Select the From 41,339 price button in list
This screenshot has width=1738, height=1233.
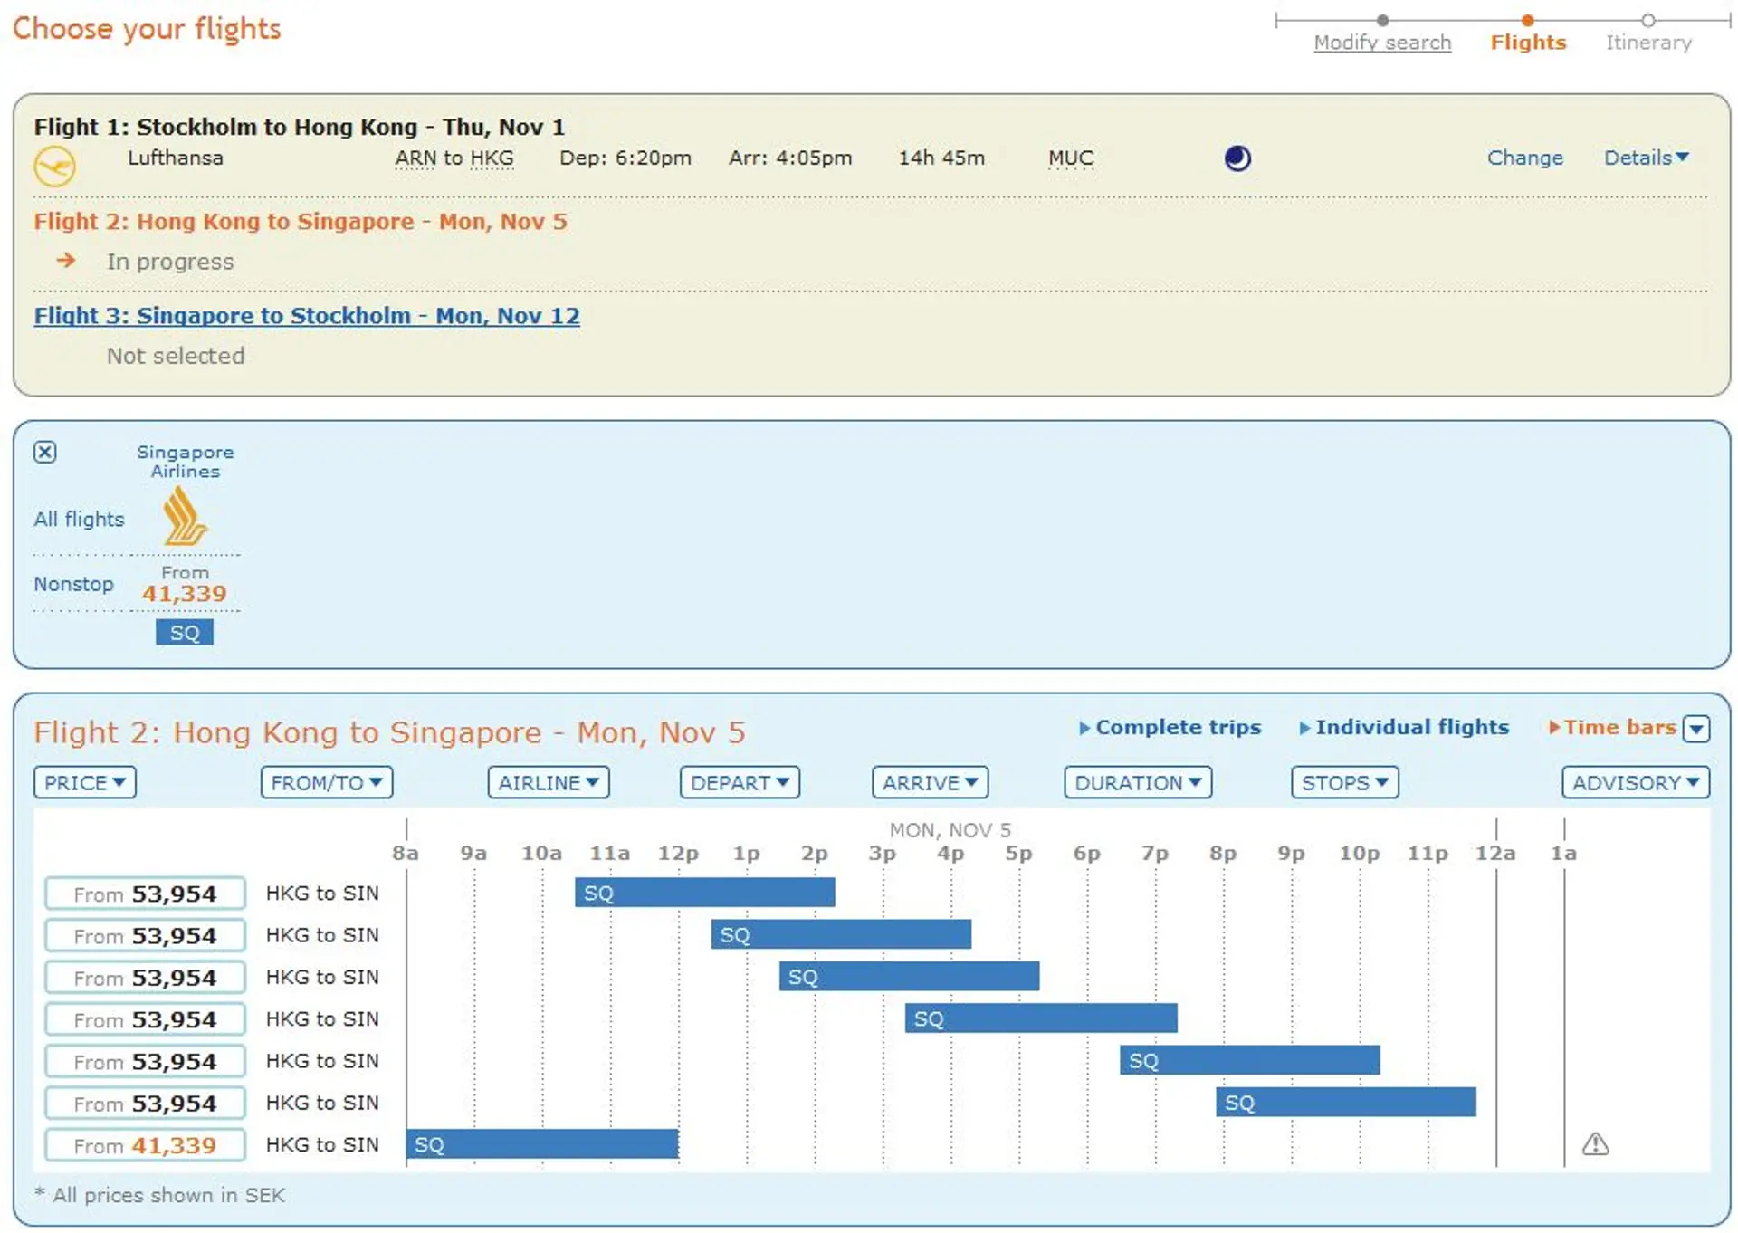pyautogui.click(x=145, y=1145)
